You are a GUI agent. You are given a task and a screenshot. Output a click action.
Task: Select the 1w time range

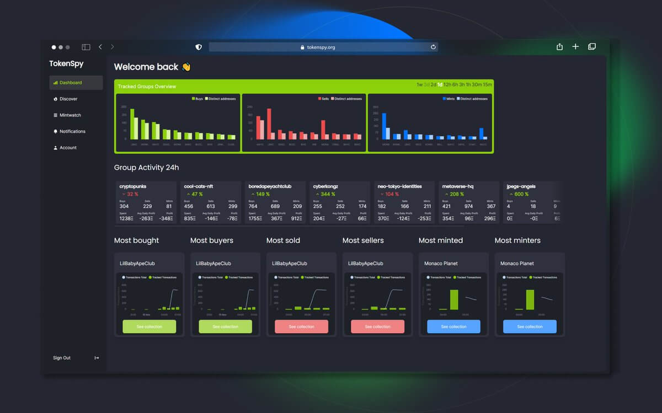(419, 85)
